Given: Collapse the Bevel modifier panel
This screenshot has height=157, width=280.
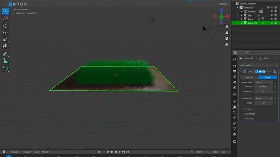Looking at the screenshot, I should tap(241, 72).
